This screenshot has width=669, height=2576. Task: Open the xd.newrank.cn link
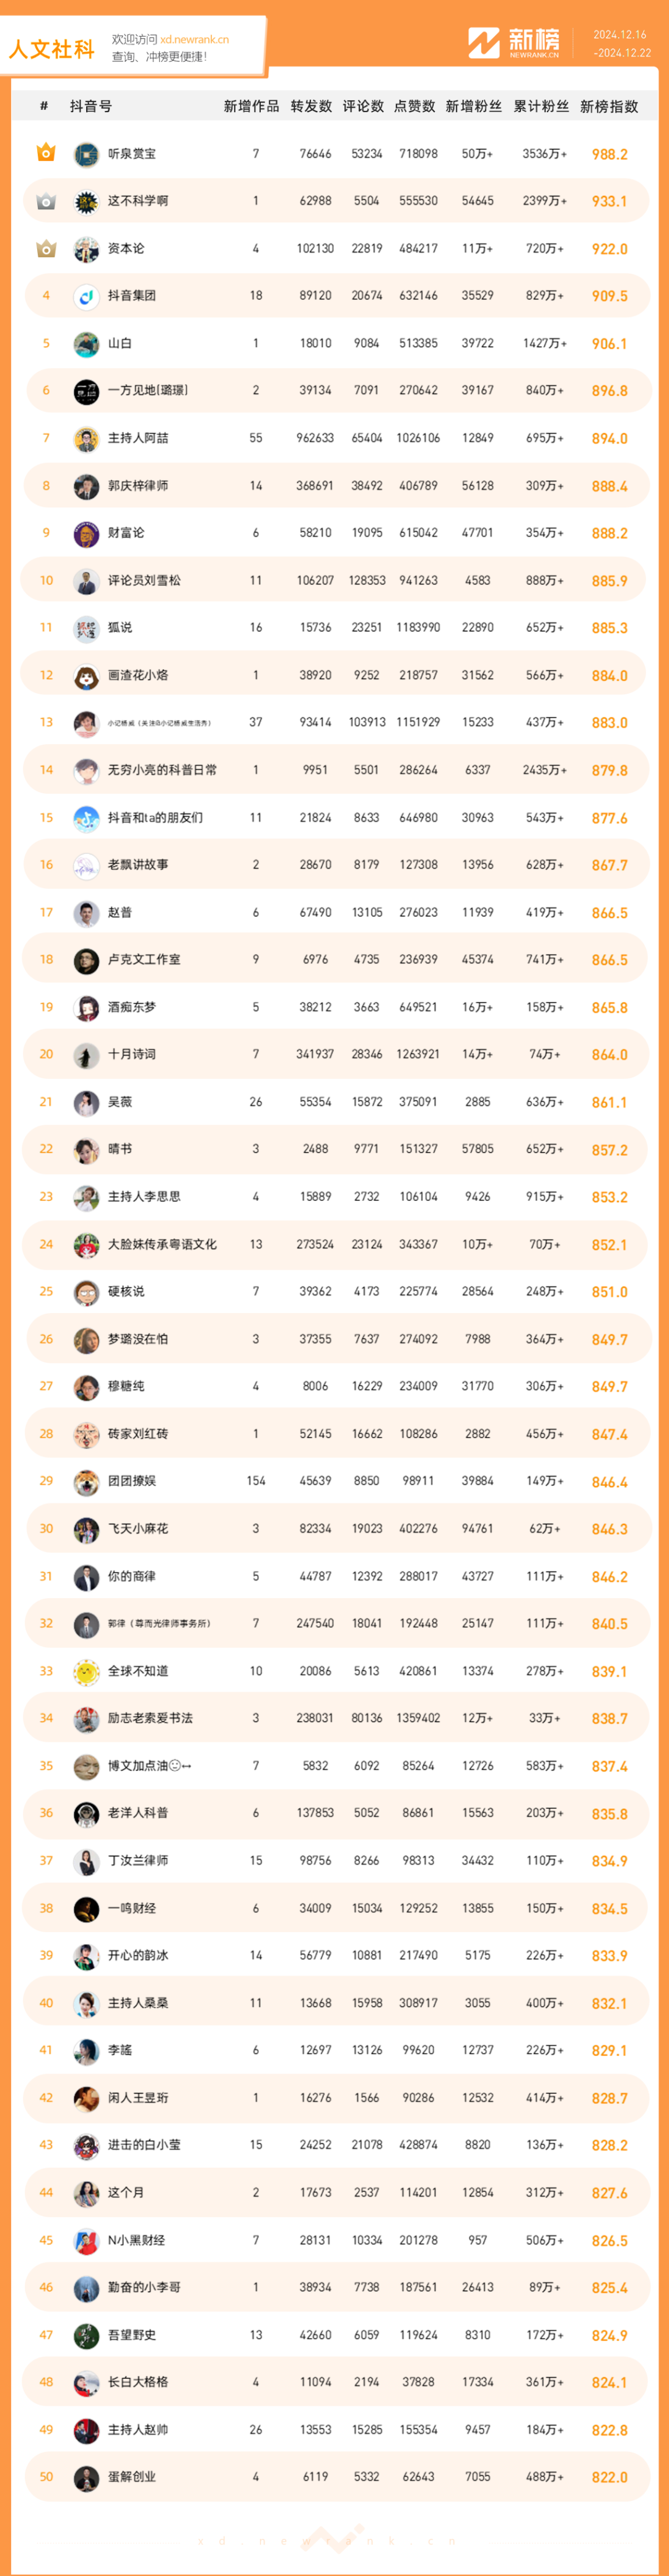194,40
